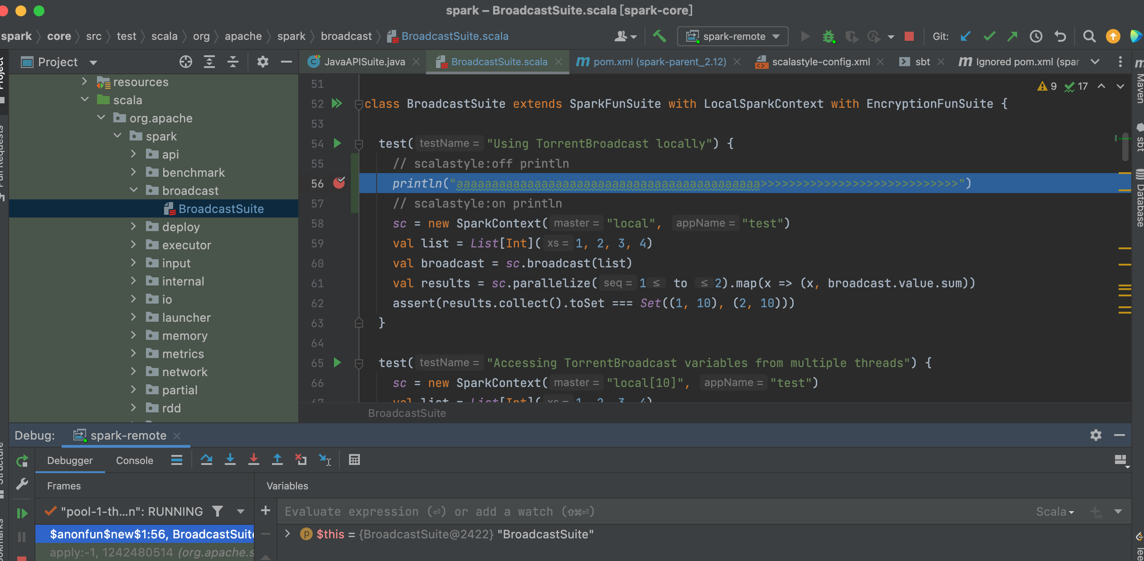Viewport: 1144px width, 561px height.
Task: Click threads filter funnel icon in Frames
Action: pyautogui.click(x=218, y=512)
